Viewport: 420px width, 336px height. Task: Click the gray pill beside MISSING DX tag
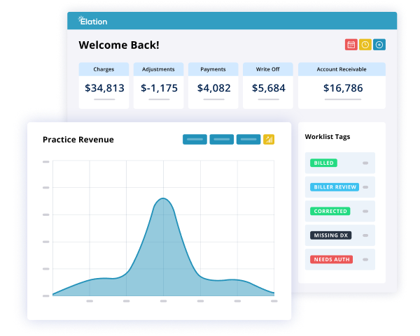pyautogui.click(x=365, y=235)
